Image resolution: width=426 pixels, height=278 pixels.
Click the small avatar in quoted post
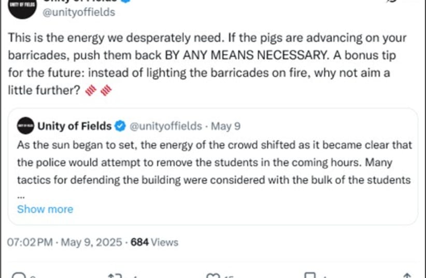pyautogui.click(x=25, y=126)
